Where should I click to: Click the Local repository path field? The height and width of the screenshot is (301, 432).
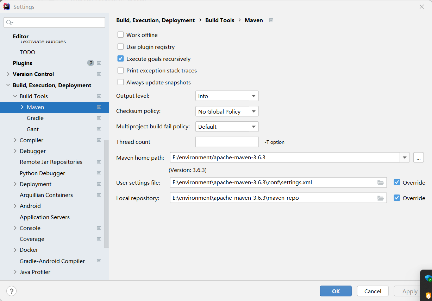278,198
